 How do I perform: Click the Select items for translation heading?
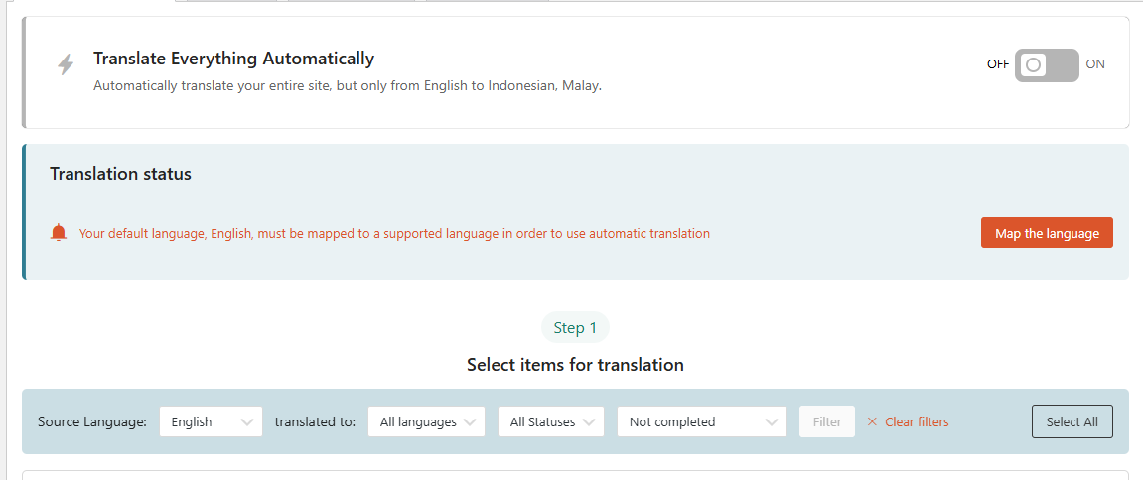575,364
